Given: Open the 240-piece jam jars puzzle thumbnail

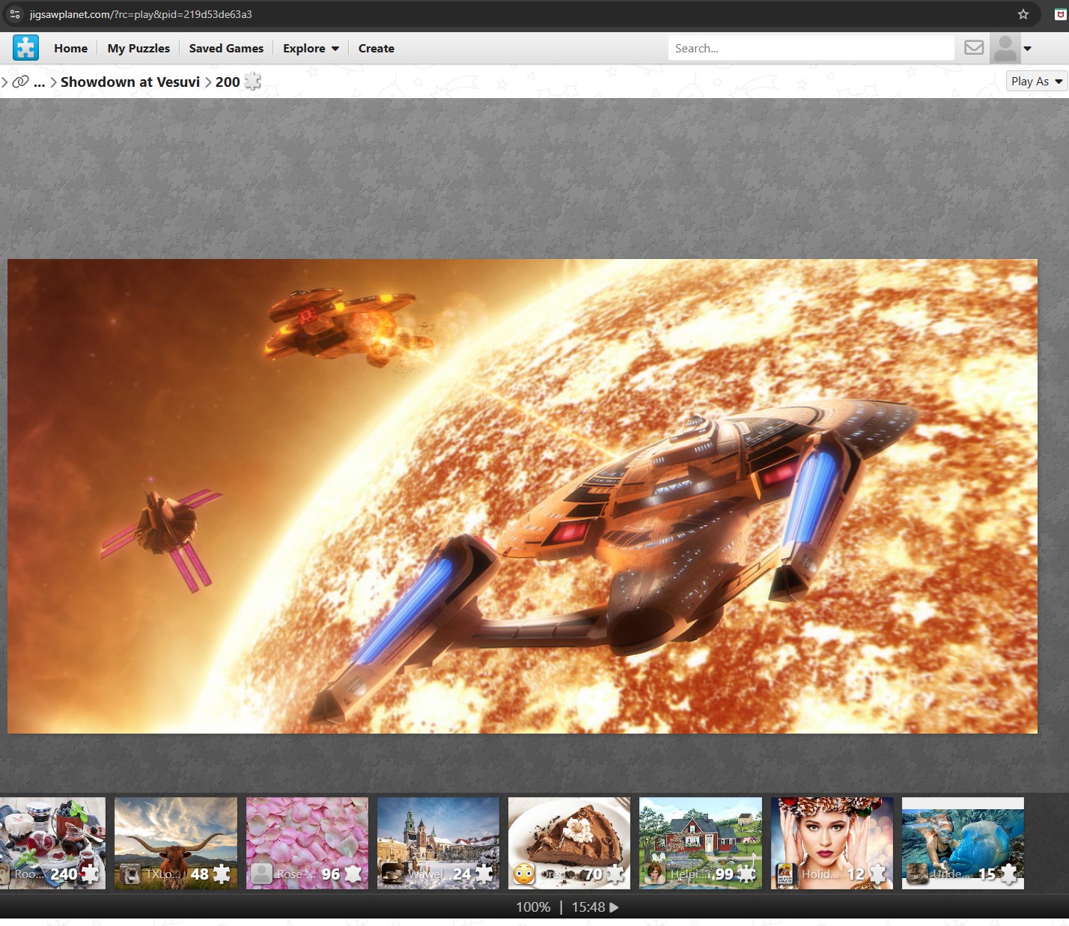Looking at the screenshot, I should click(52, 843).
